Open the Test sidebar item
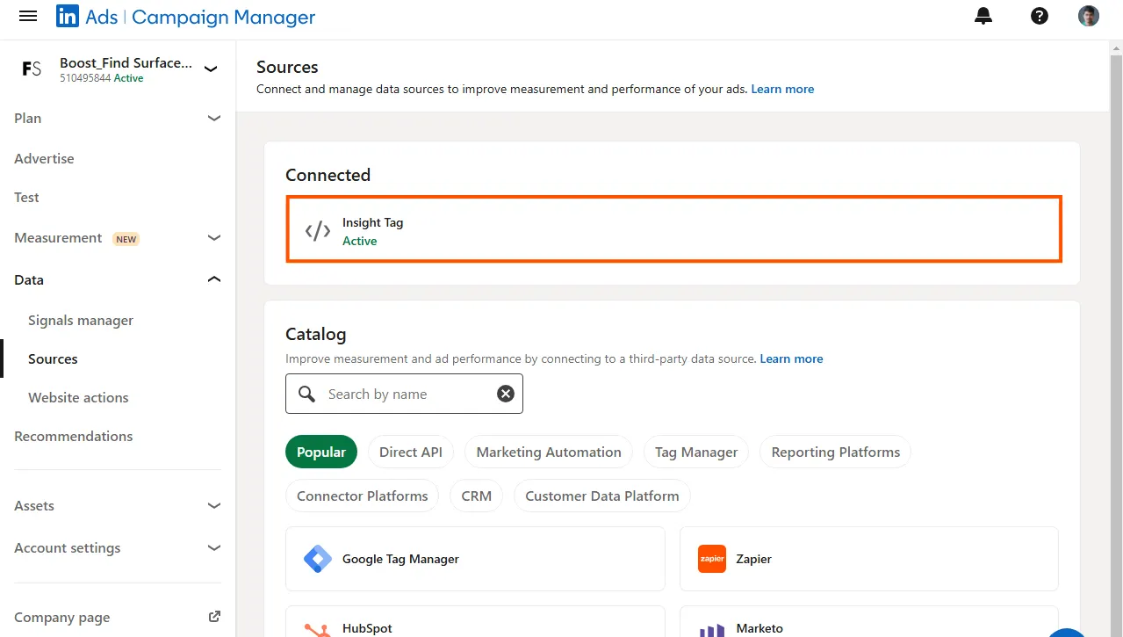The width and height of the screenshot is (1123, 637). (x=26, y=197)
